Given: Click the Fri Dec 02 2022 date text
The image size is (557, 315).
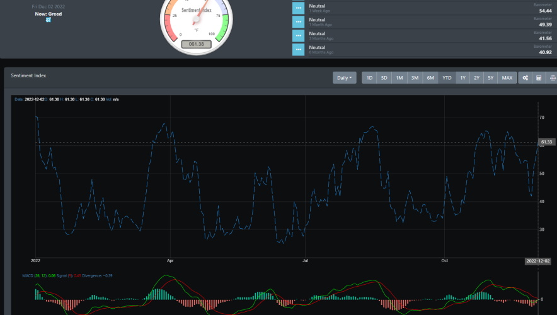Looking at the screenshot, I should pos(49,7).
